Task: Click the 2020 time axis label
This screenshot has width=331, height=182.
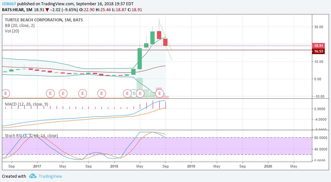Action: (268, 166)
